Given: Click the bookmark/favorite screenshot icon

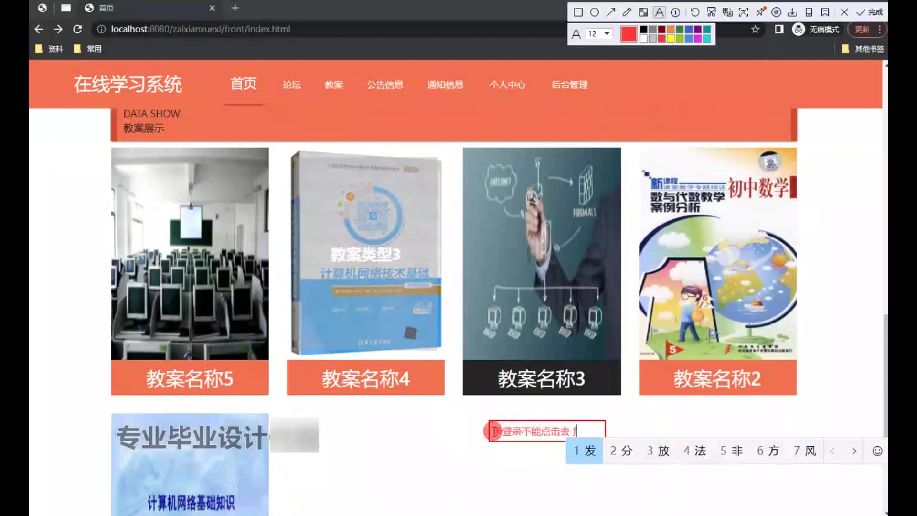Looking at the screenshot, I should tap(825, 12).
